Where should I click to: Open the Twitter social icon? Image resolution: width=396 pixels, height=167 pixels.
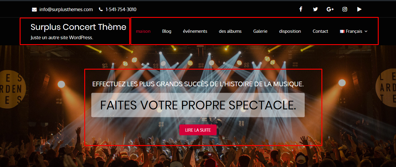[x=315, y=9]
